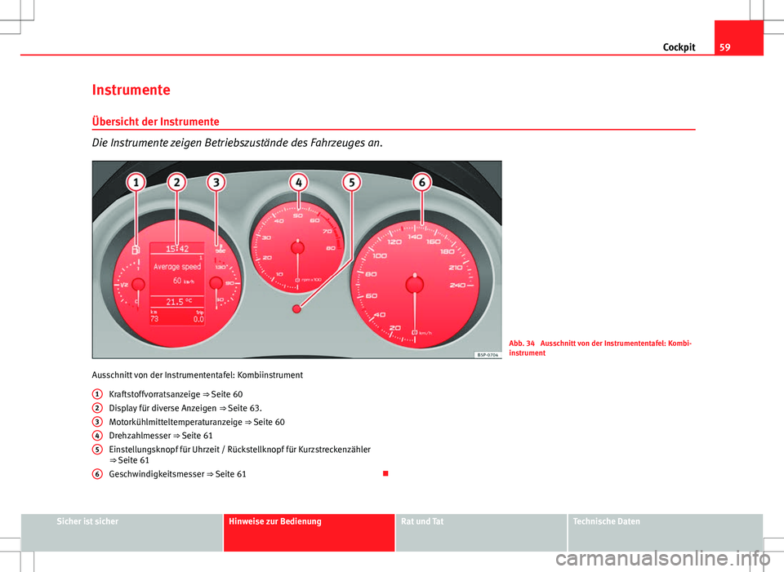
Task: Click the fuel pump icon in the gauge
Action: [136, 251]
